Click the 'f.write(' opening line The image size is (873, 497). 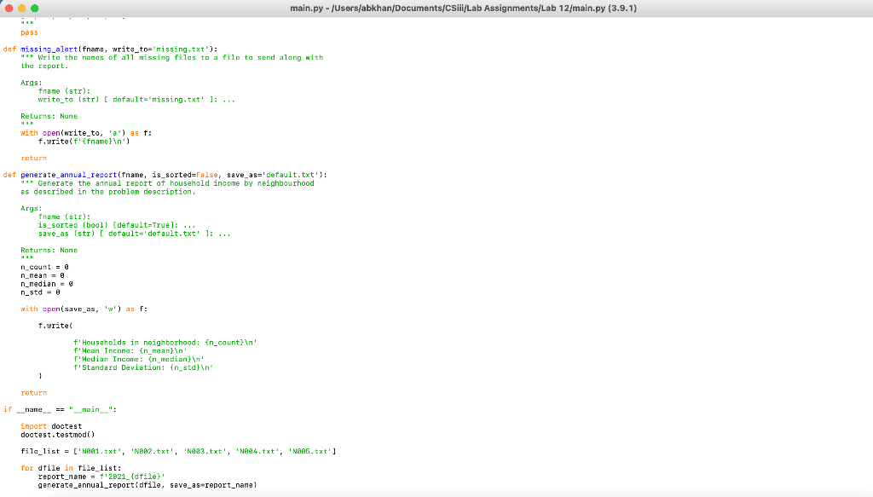(55, 326)
